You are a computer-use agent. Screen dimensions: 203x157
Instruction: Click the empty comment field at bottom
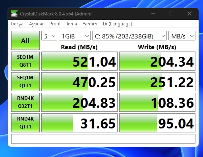pyautogui.click(x=103, y=139)
